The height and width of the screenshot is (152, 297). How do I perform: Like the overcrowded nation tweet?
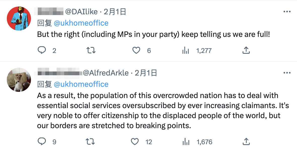135,142
